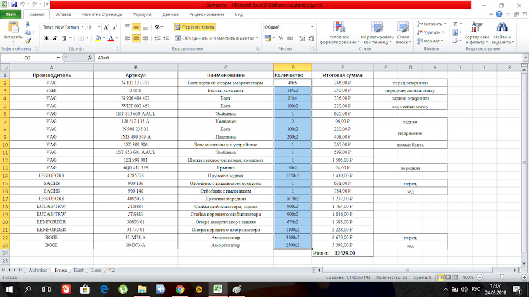Toggle align text right
Image resolution: width=529 pixels, height=297 pixels.
[145, 38]
